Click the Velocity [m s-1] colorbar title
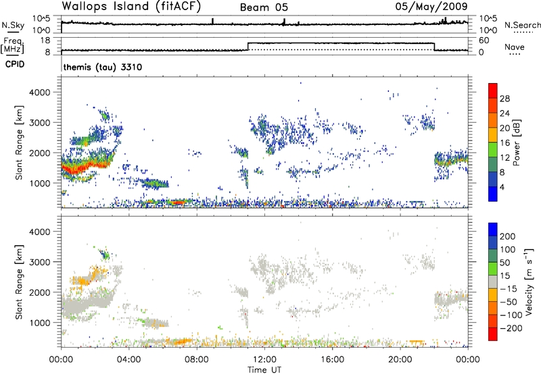 point(529,282)
